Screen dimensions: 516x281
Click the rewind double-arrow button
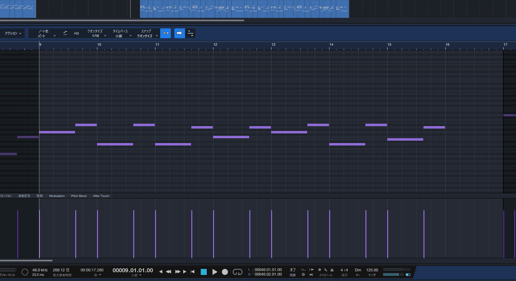pos(169,272)
